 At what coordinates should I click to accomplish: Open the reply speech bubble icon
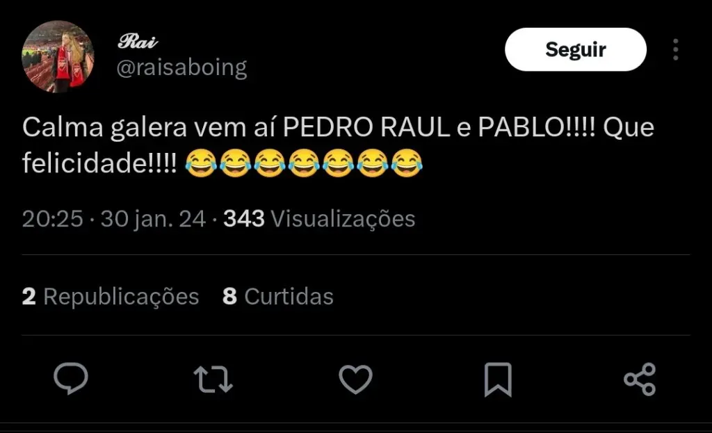pyautogui.click(x=71, y=379)
